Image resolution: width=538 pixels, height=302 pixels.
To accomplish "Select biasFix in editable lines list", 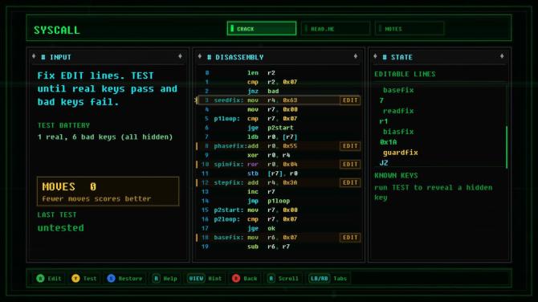I will (398, 132).
